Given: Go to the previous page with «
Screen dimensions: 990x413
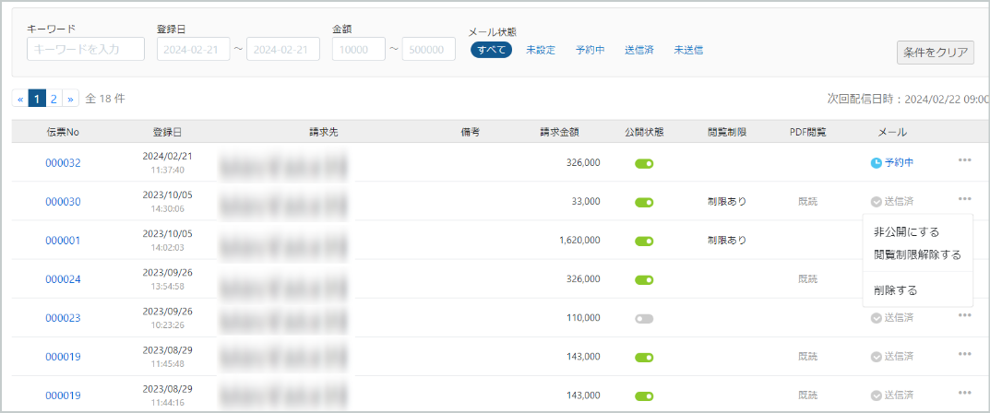Looking at the screenshot, I should click(x=20, y=99).
